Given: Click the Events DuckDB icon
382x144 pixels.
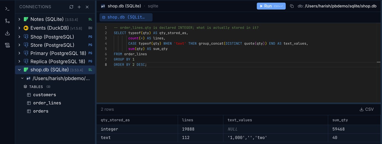Looking at the screenshot, I should click(26, 28).
